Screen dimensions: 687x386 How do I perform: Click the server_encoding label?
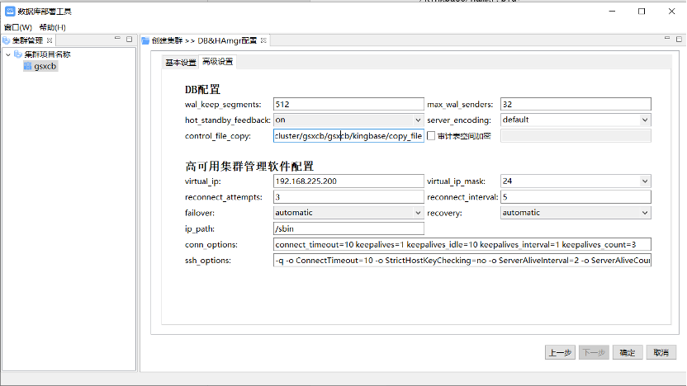[x=459, y=120]
